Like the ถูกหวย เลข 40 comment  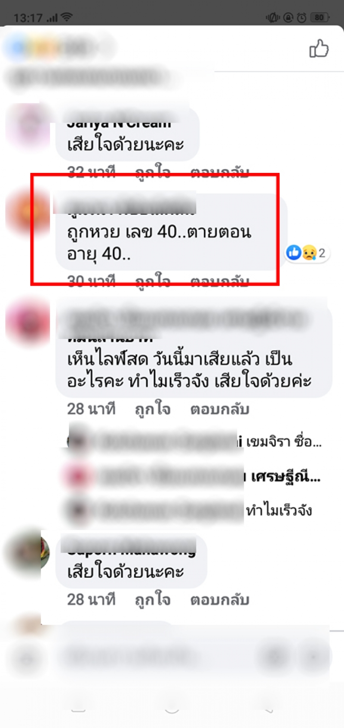(153, 281)
